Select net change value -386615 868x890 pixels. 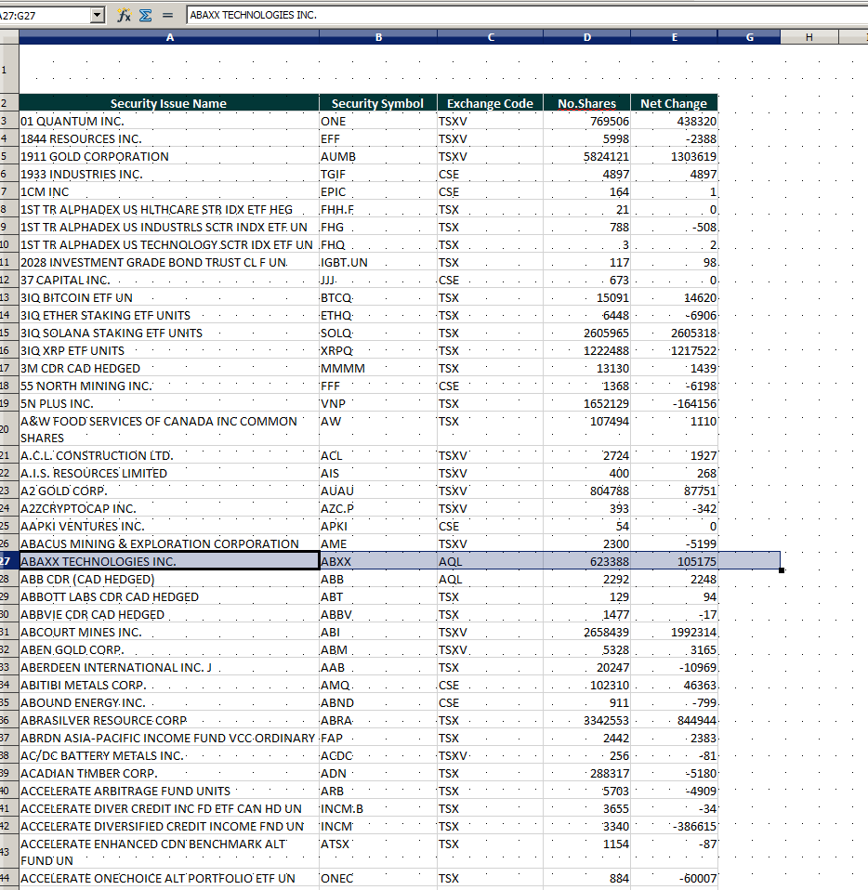675,827
